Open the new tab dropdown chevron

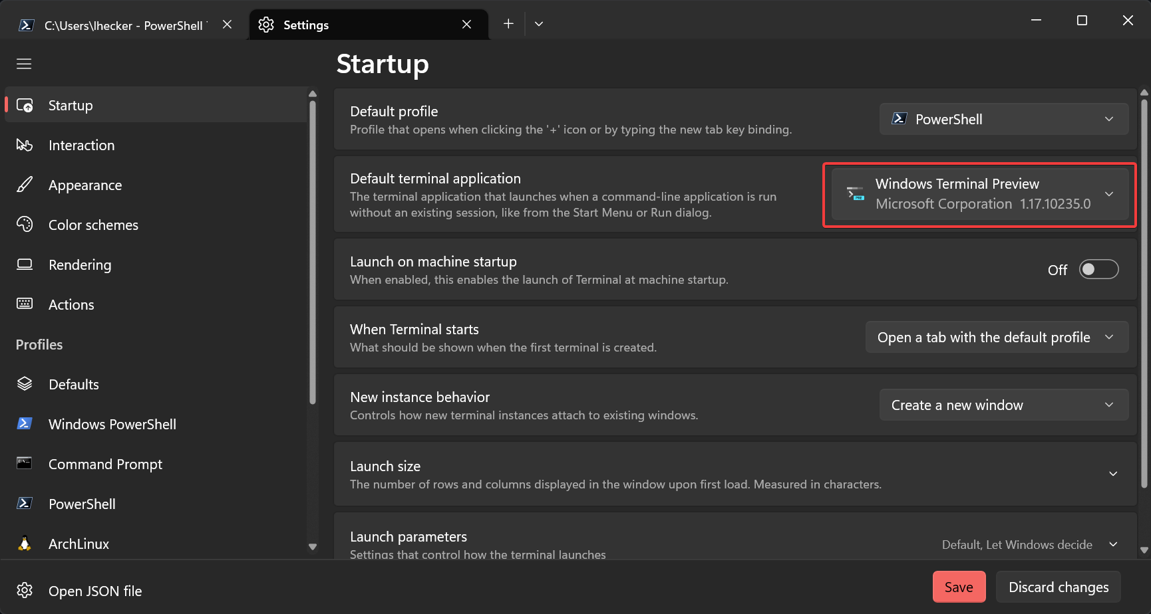tap(539, 24)
